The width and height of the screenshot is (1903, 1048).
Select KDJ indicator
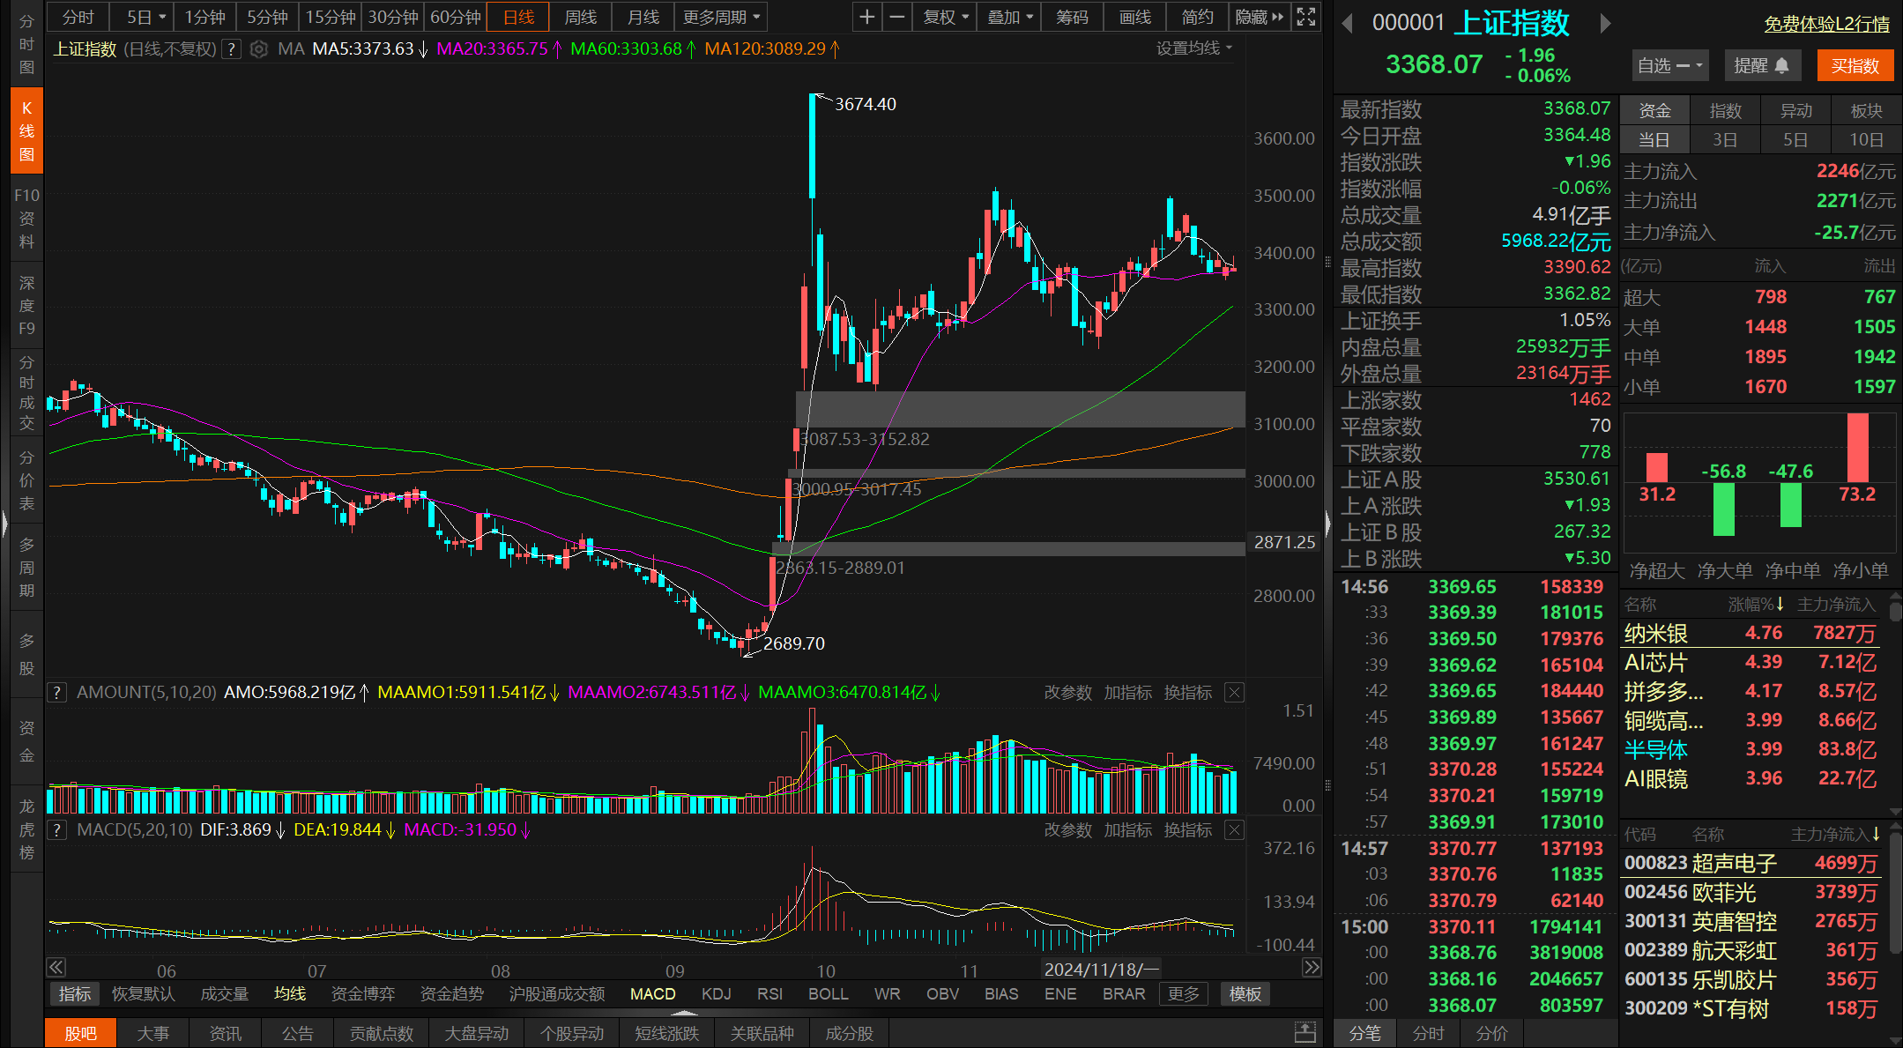coord(716,994)
